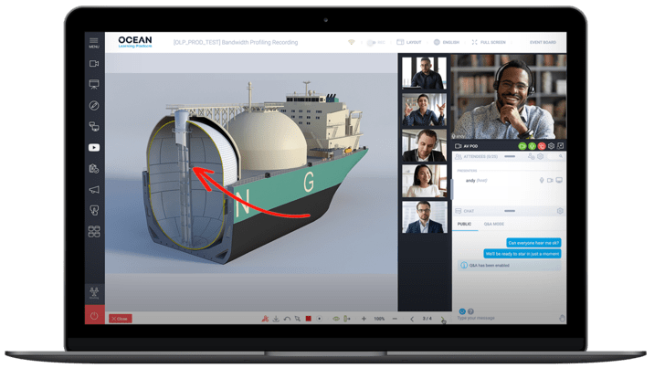
Task: Toggle the green microphone button in AV Pod
Action: (532, 145)
